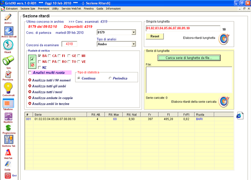Click row number 001 in results

pyautogui.click(x=28, y=119)
